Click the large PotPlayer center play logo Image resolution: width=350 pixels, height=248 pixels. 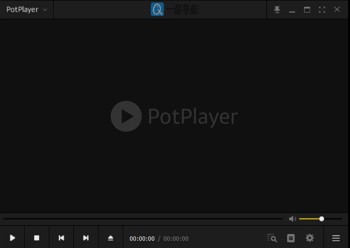click(126, 116)
